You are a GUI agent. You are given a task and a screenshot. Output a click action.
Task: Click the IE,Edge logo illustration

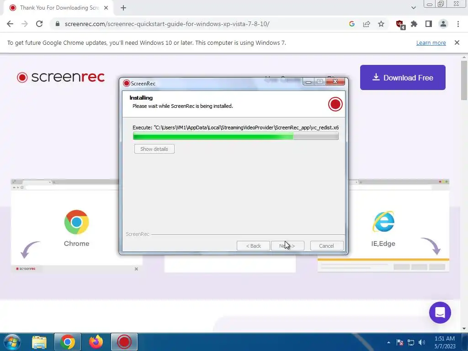383,222
